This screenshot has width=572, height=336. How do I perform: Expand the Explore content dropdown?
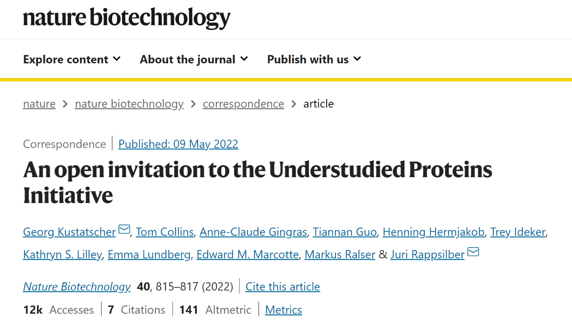click(72, 59)
